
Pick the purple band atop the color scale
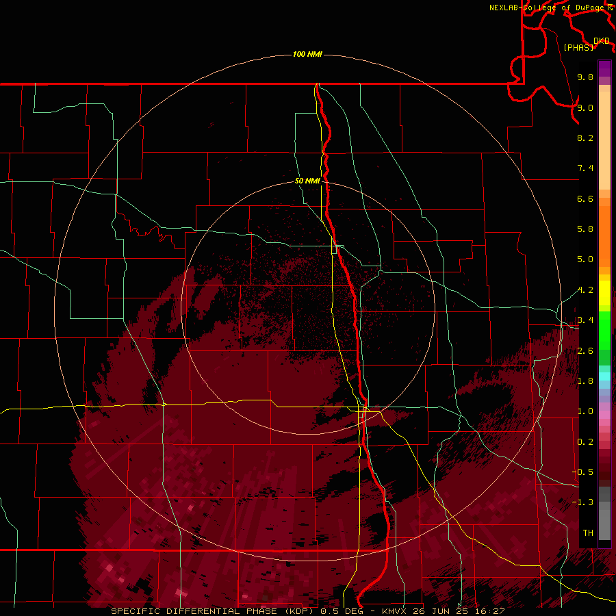604,68
